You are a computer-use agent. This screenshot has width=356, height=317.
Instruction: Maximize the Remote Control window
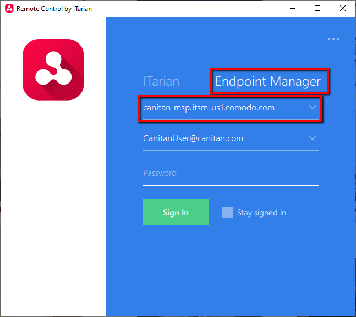tap(317, 9)
